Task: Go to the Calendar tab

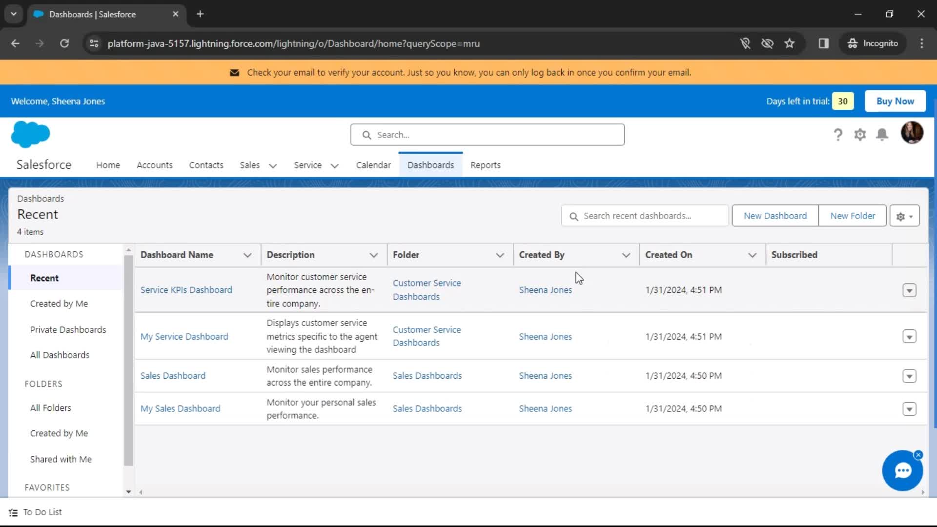Action: 373,165
